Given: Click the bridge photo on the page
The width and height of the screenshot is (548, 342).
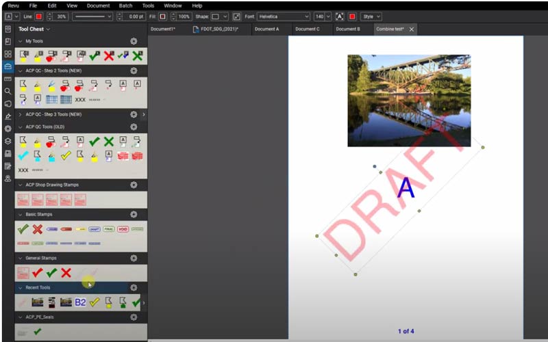Looking at the screenshot, I should [x=409, y=101].
